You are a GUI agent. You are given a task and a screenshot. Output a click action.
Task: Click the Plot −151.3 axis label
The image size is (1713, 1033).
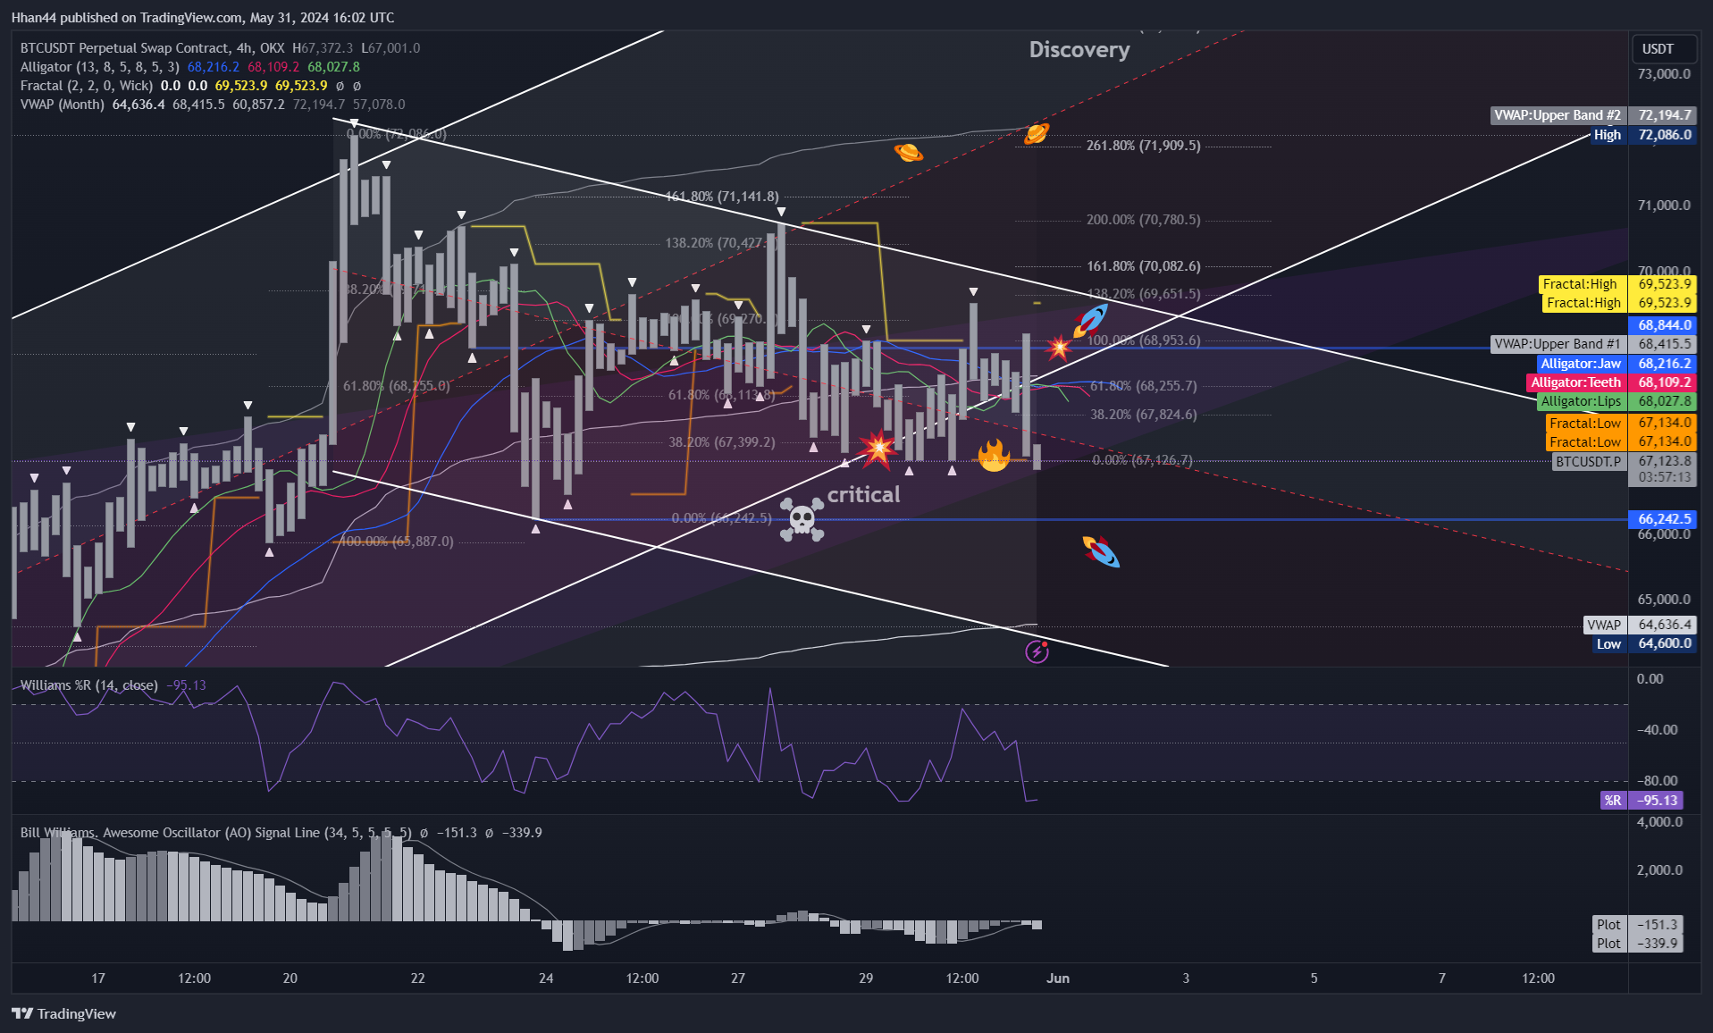1638,925
